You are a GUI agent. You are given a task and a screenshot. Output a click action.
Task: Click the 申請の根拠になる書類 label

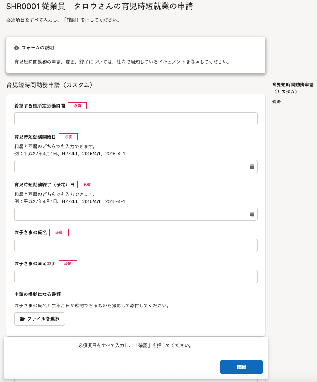click(x=37, y=294)
